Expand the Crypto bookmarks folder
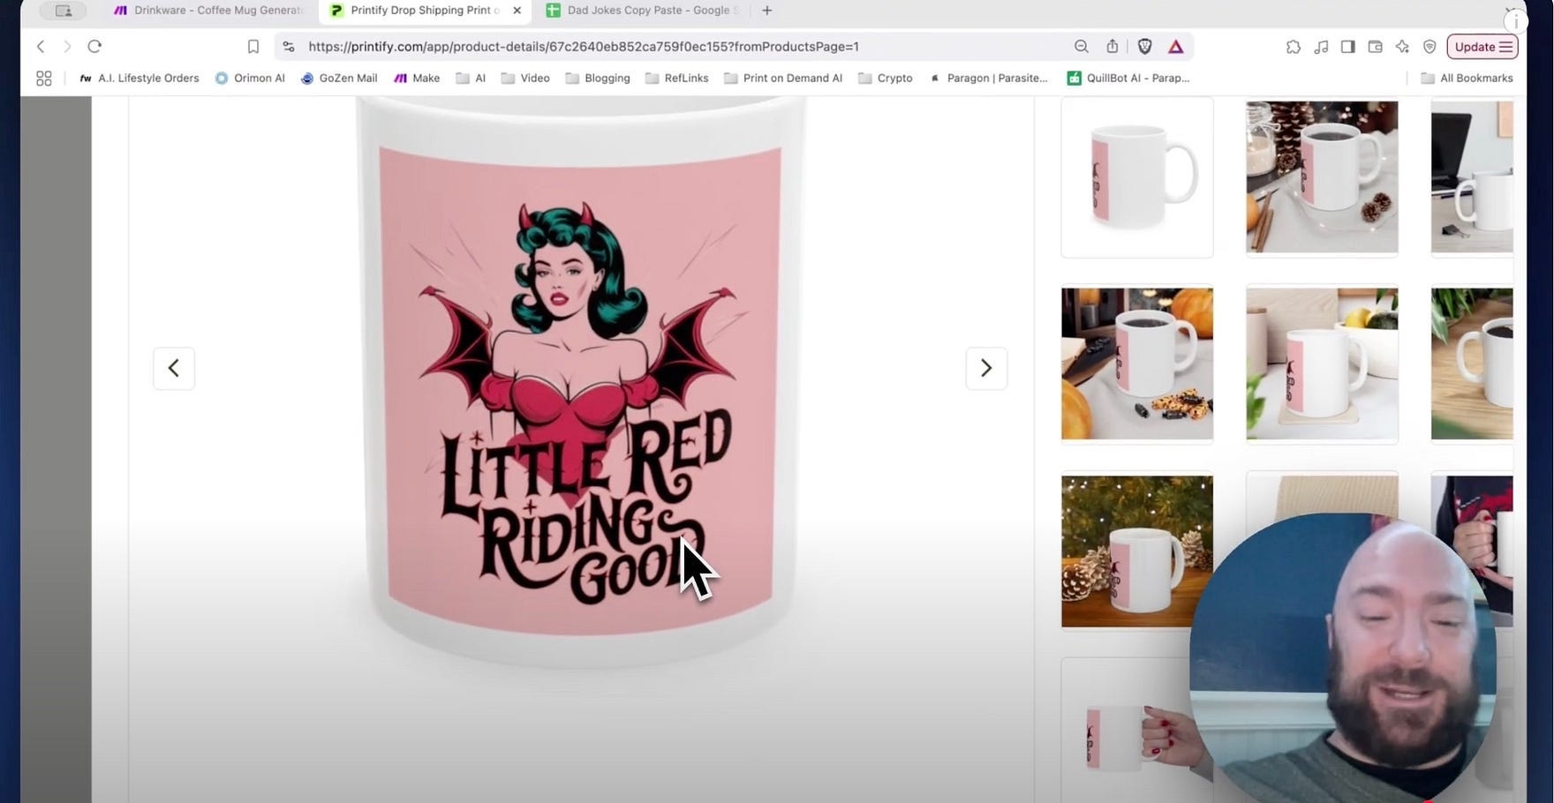This screenshot has height=803, width=1554. (886, 79)
